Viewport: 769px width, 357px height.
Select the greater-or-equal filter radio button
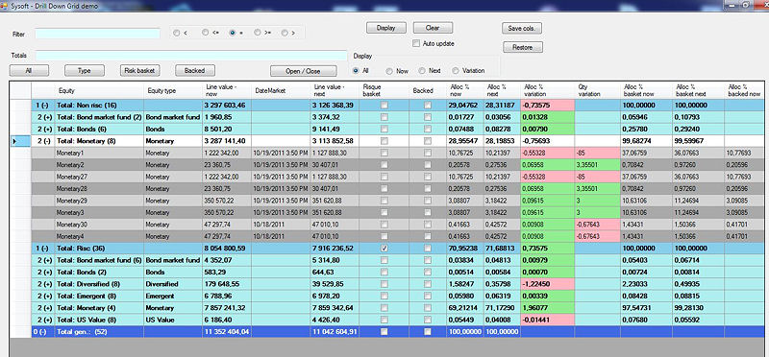click(258, 33)
